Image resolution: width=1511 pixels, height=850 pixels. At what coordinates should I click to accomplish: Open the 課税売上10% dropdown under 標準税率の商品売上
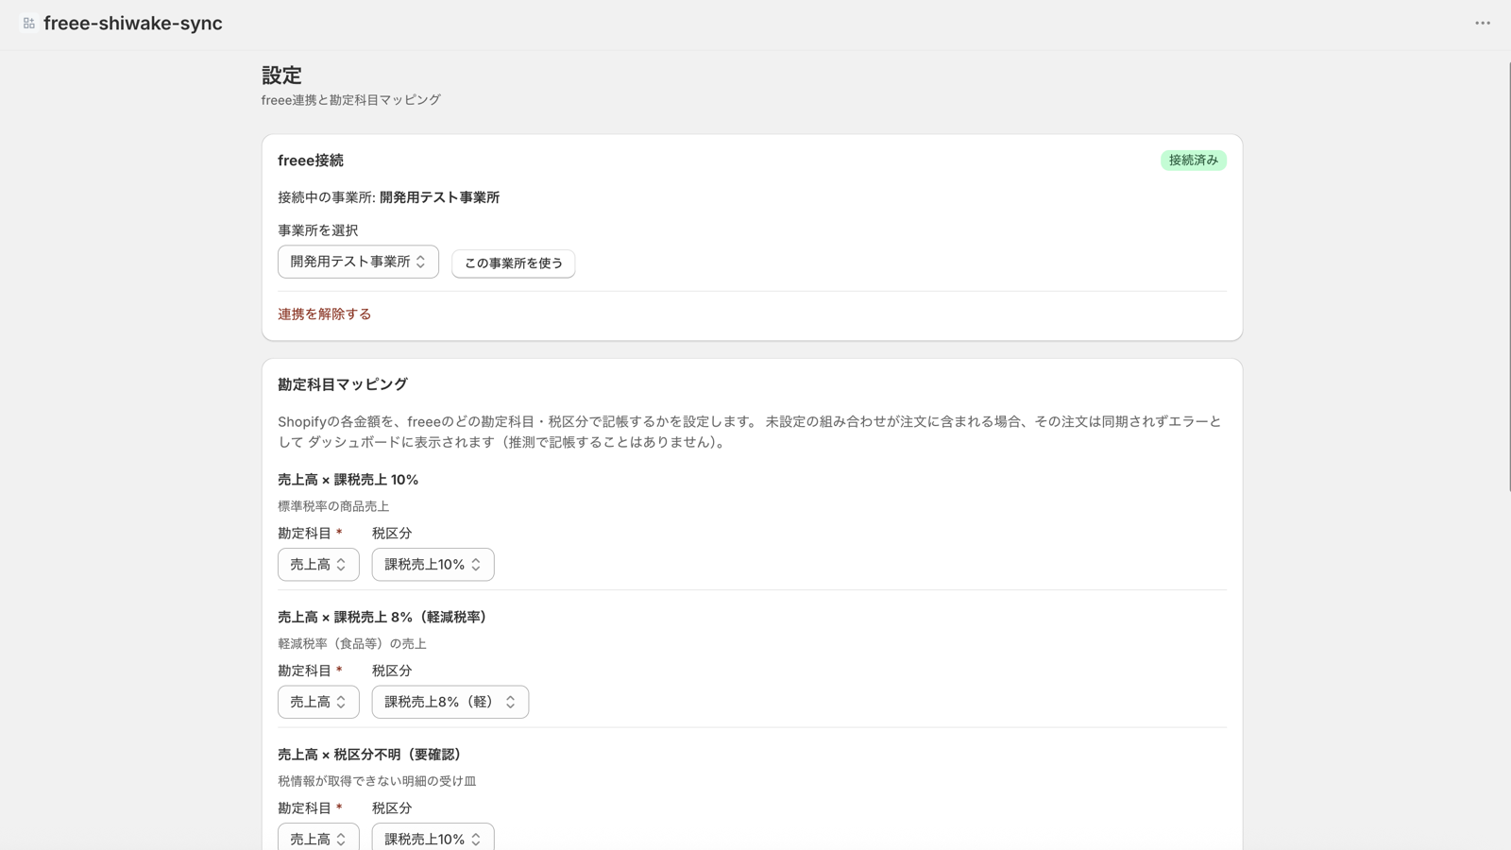point(433,565)
